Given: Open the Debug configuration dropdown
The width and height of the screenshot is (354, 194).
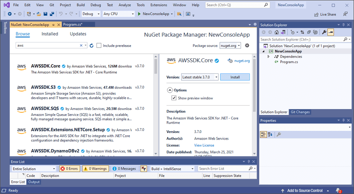Looking at the screenshot, I should [x=91, y=14].
